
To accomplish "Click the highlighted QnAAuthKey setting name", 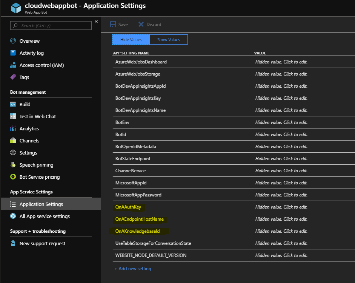I will click(x=128, y=207).
